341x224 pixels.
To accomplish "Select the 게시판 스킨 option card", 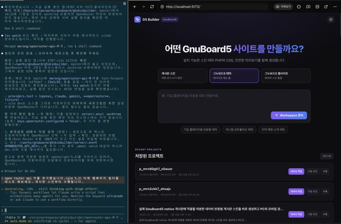I will (183, 76).
